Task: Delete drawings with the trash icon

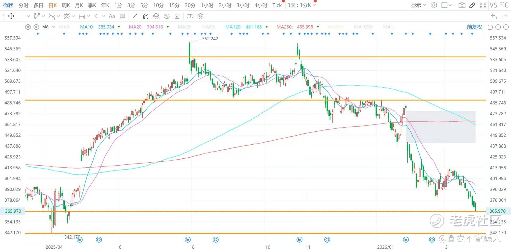Action: (x=177, y=16)
